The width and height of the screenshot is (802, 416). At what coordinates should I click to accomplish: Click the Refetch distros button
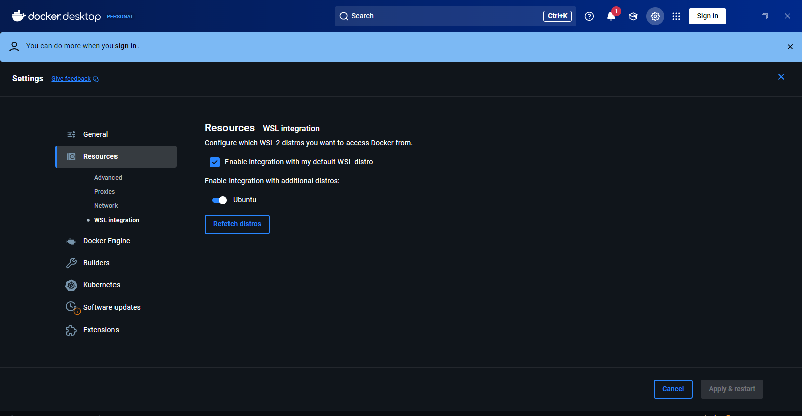pyautogui.click(x=237, y=224)
